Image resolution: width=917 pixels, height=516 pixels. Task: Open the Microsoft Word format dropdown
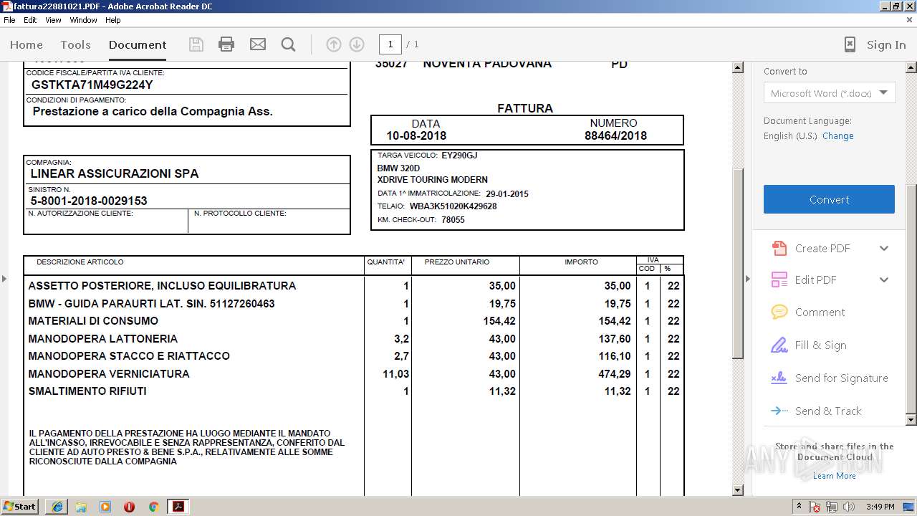point(829,93)
